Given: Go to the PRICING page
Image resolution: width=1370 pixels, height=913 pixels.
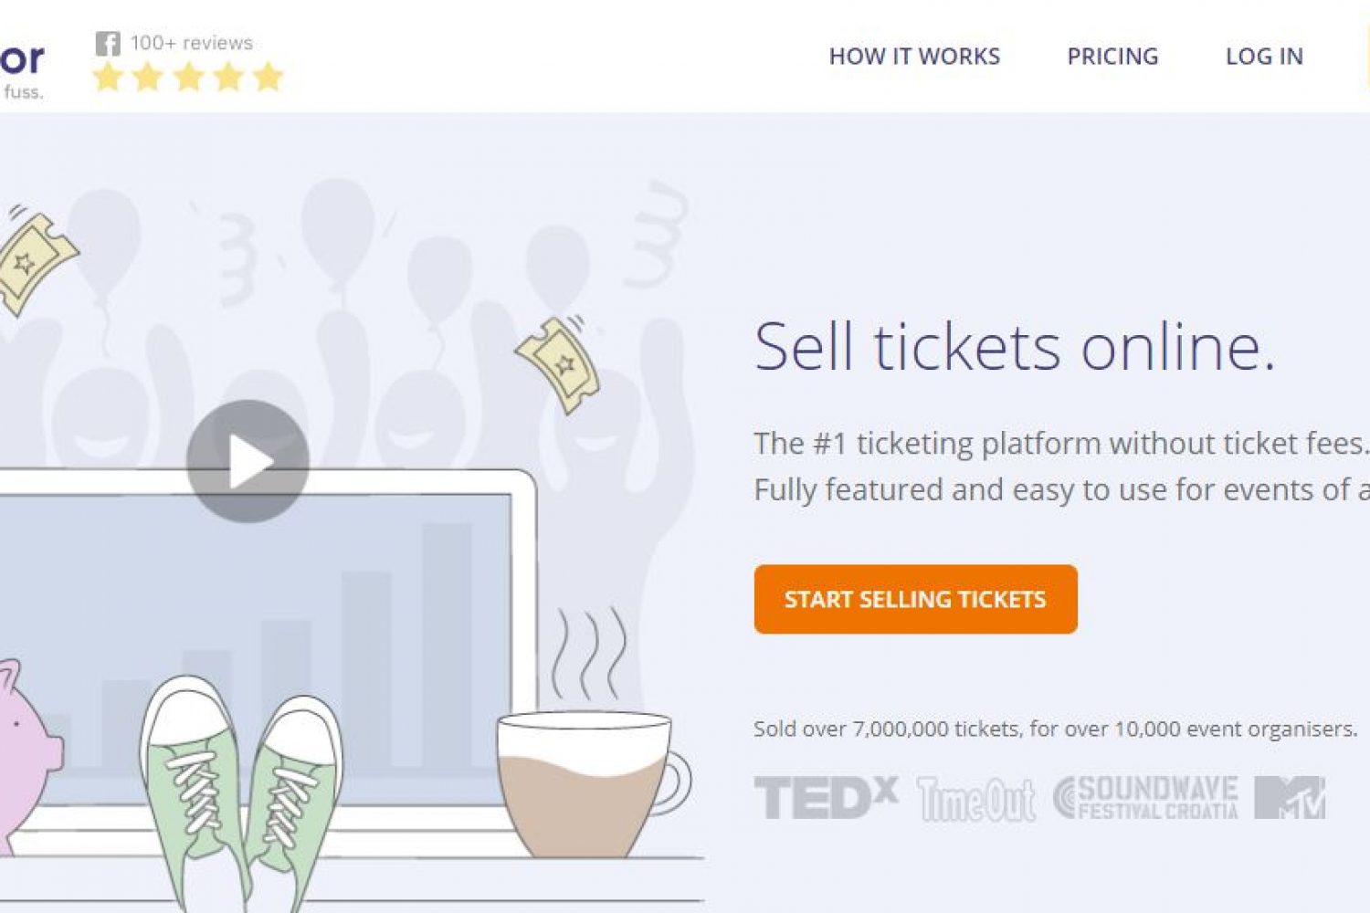Looking at the screenshot, I should click(1112, 57).
